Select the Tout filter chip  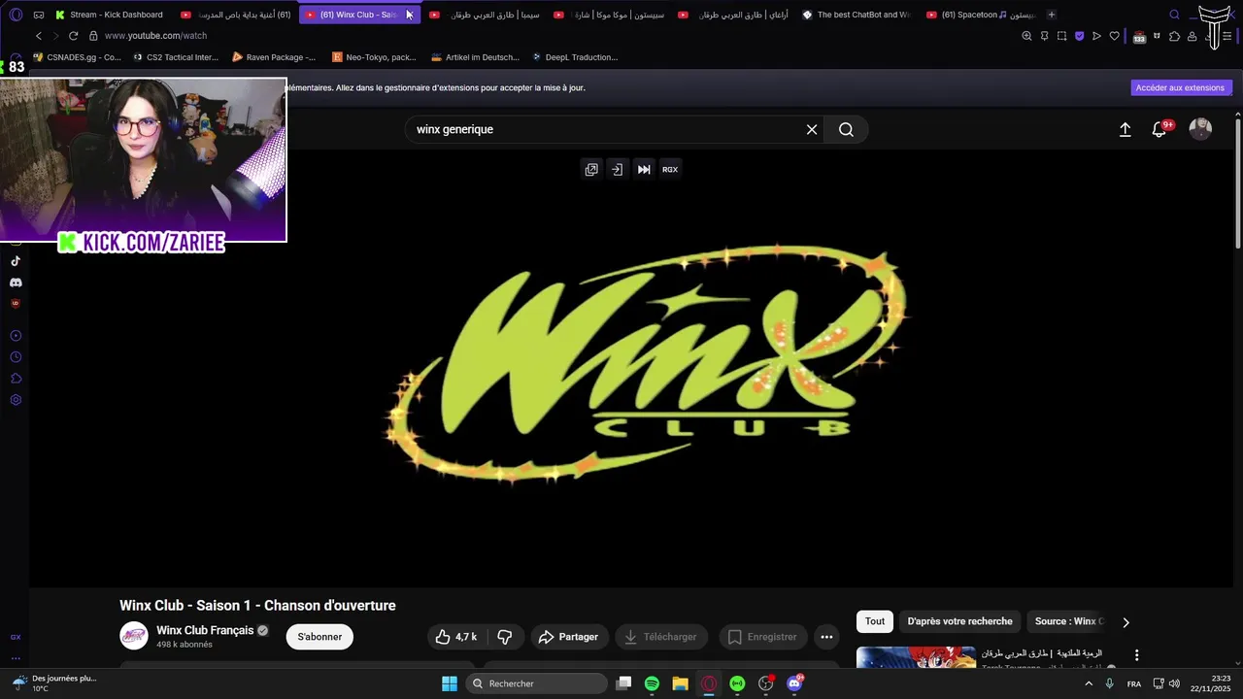[875, 621]
